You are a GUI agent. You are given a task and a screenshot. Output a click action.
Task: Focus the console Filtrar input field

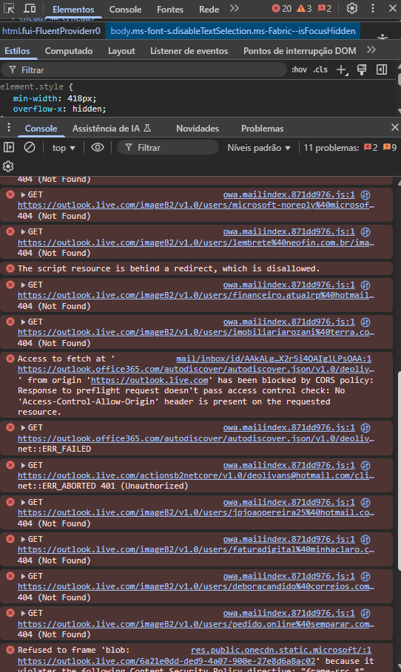point(168,147)
